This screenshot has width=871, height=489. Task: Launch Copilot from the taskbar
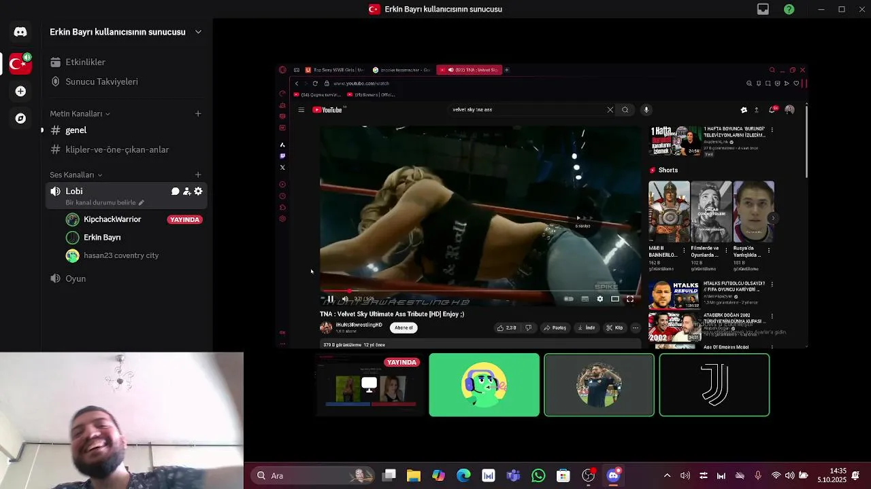click(x=439, y=475)
